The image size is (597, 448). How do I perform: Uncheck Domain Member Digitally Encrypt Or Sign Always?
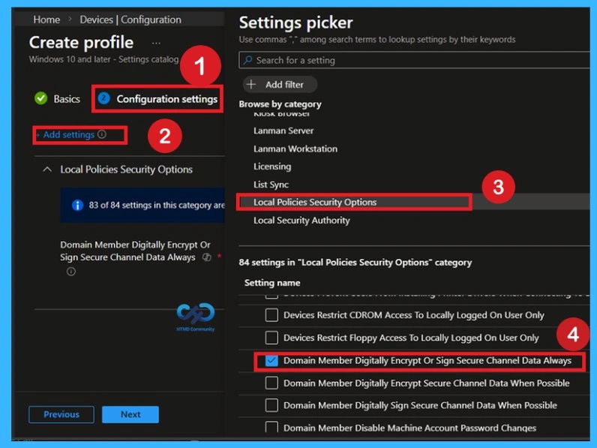(271, 360)
